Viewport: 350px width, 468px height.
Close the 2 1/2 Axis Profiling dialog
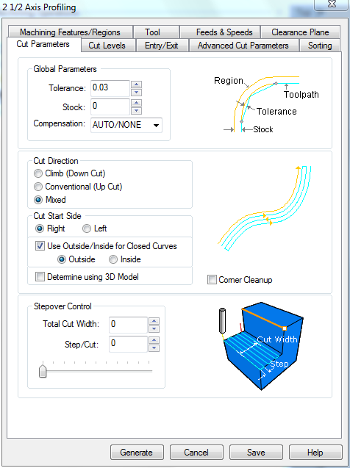point(332,4)
